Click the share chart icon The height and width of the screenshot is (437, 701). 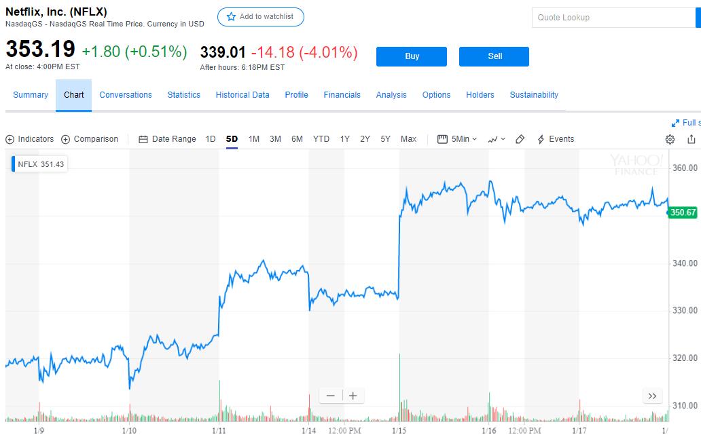[x=691, y=139]
